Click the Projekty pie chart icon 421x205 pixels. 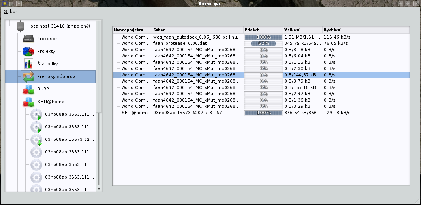click(x=28, y=51)
